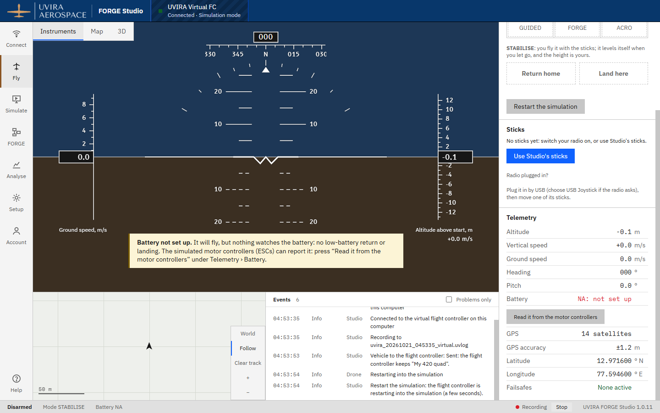Click the UVIRA Virtual FC connection tab
Screen dimensions: 660x413
tap(200, 11)
